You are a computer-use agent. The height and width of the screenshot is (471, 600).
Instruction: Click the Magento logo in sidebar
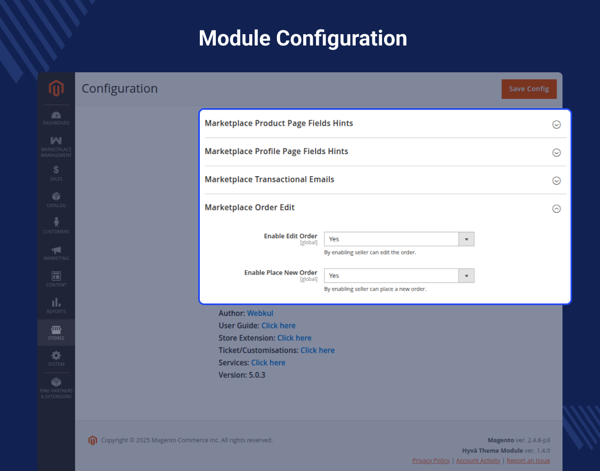point(56,88)
